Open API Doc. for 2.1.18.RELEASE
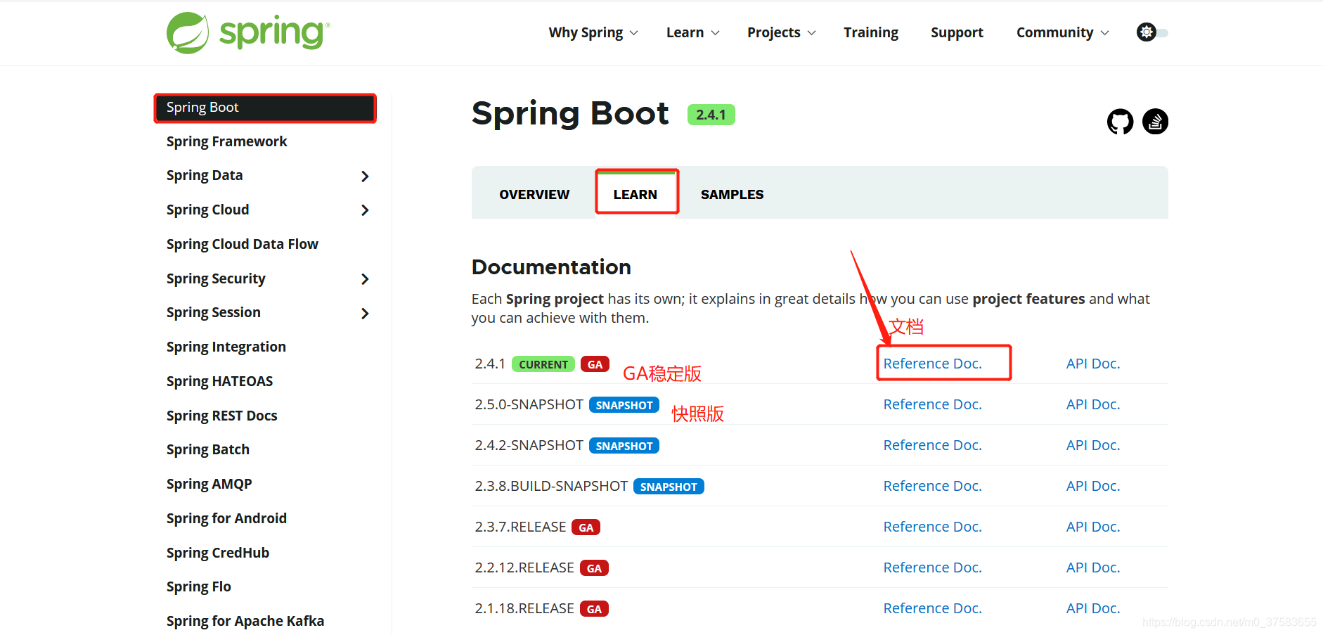This screenshot has height=635, width=1323. click(x=1092, y=608)
